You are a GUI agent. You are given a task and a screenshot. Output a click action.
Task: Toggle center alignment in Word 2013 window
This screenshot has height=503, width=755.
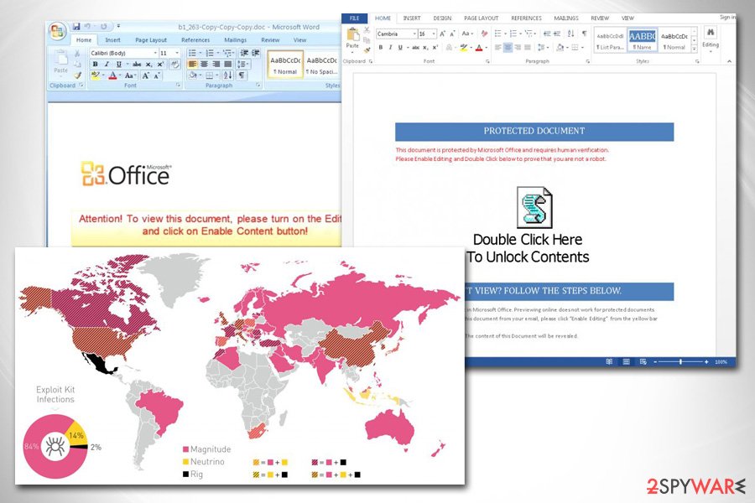coord(508,48)
